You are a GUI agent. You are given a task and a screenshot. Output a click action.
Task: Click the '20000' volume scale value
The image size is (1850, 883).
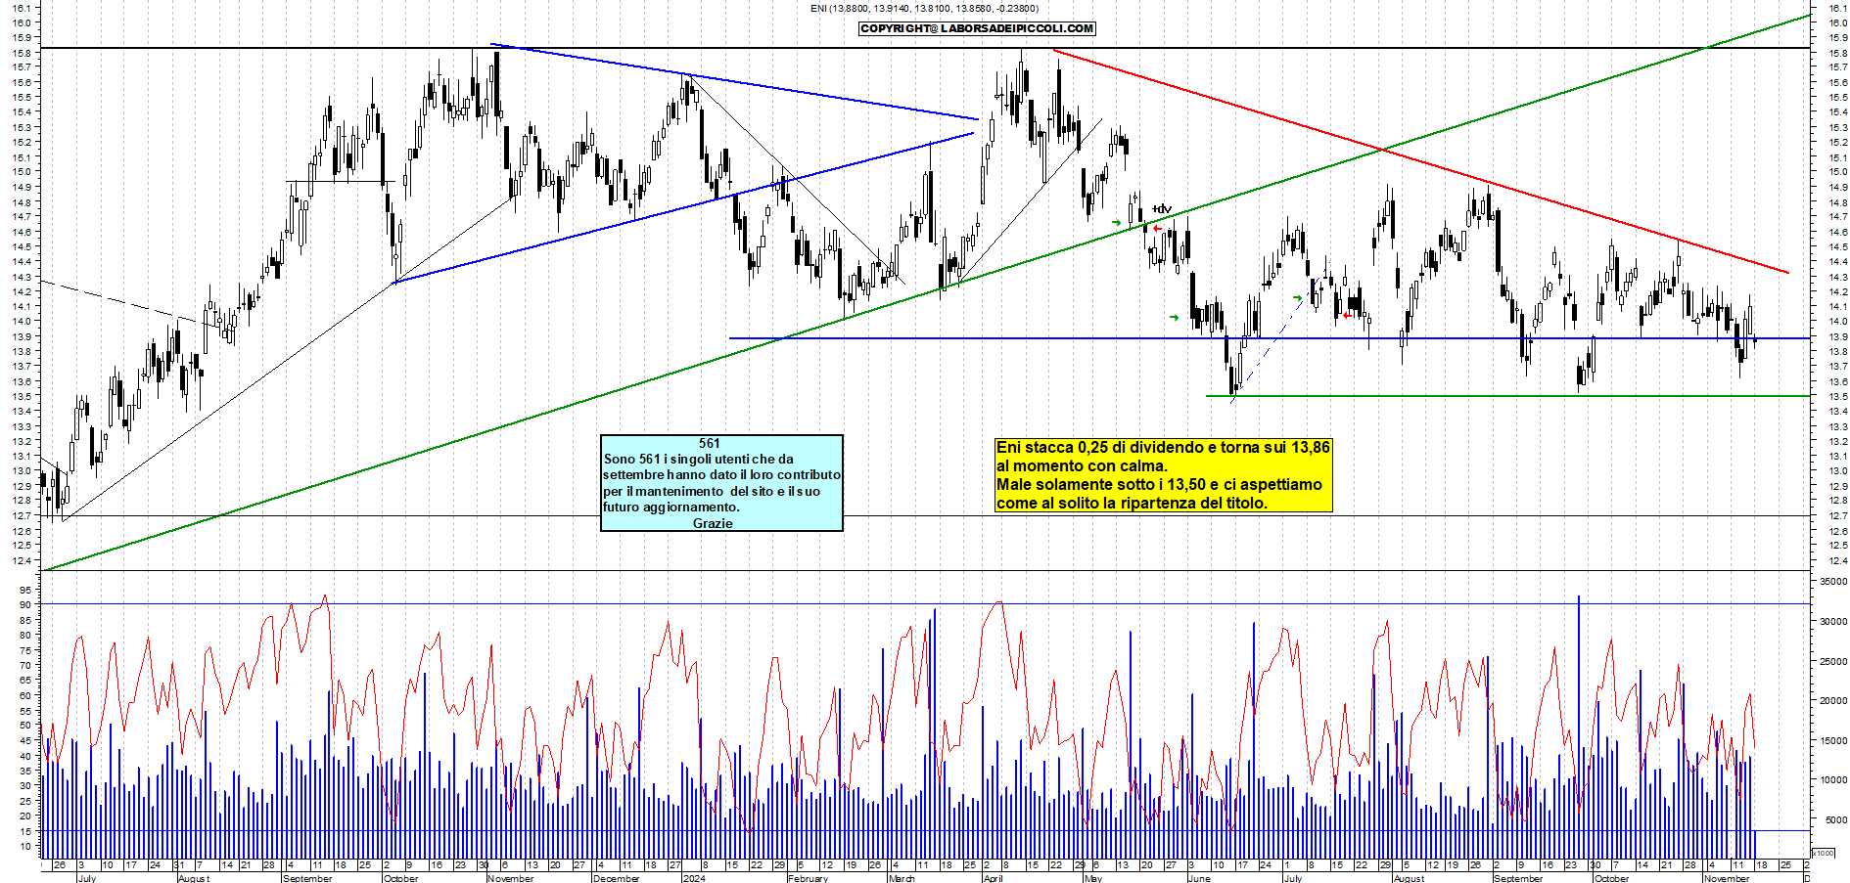pyautogui.click(x=1833, y=700)
